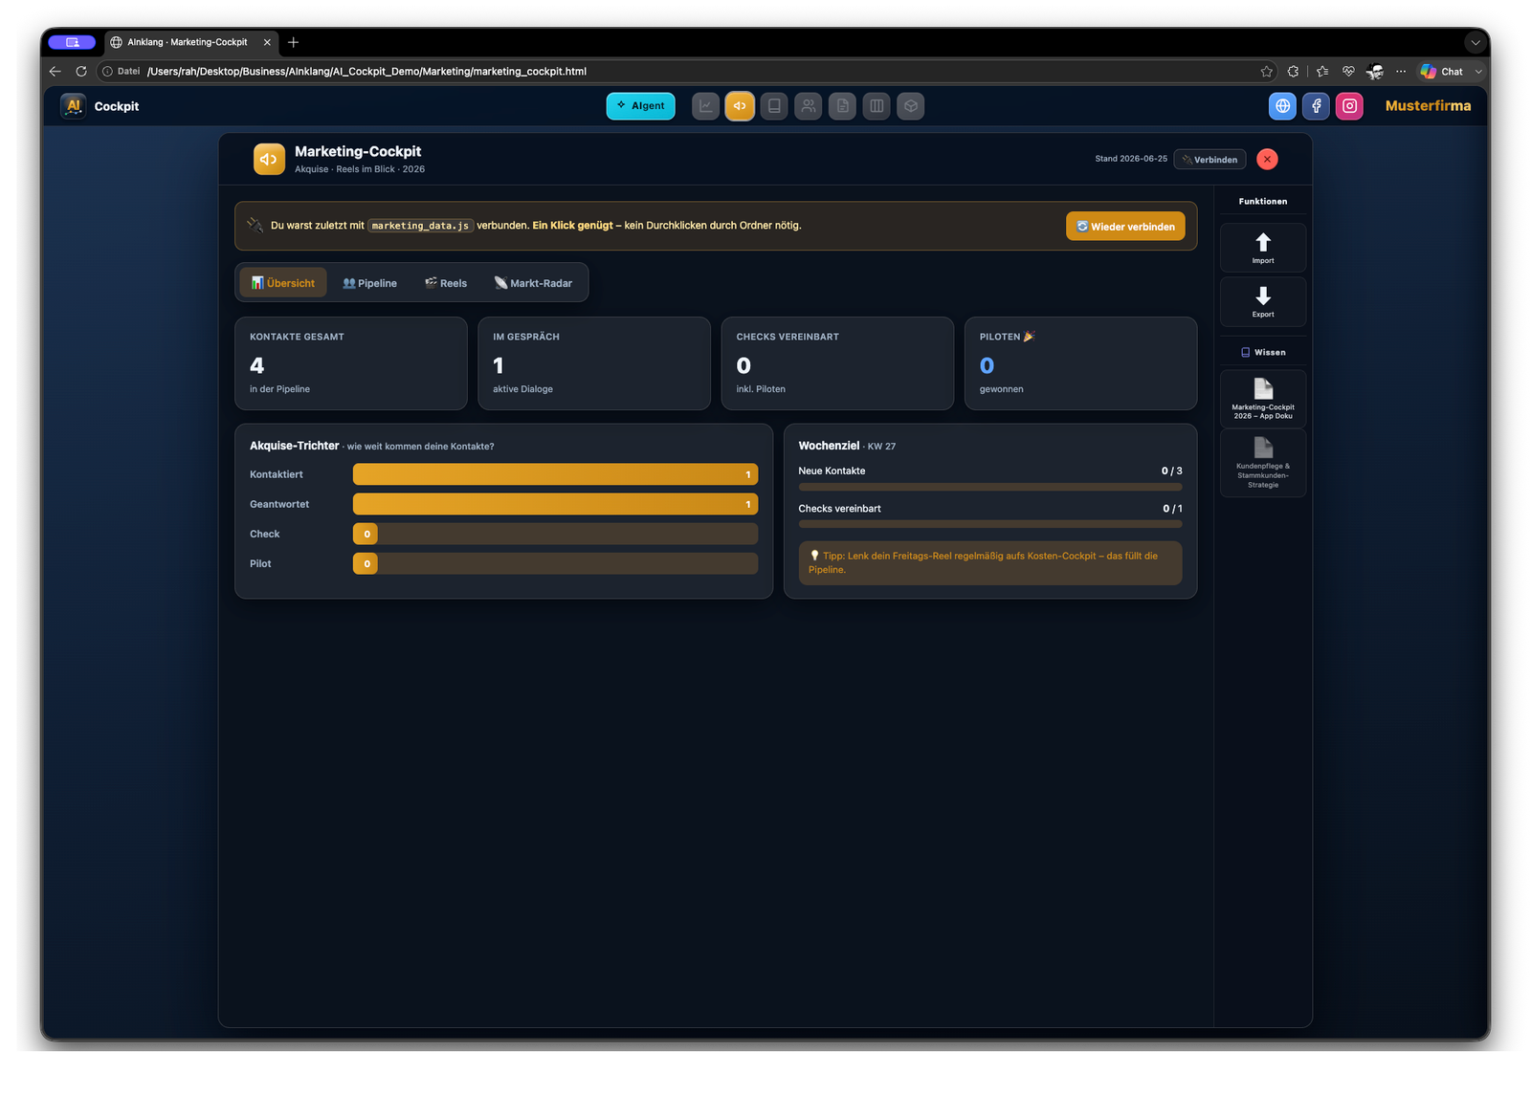Screen dimensions: 1531x1095
Task: Click the Piloten card
Action: coord(1080,363)
